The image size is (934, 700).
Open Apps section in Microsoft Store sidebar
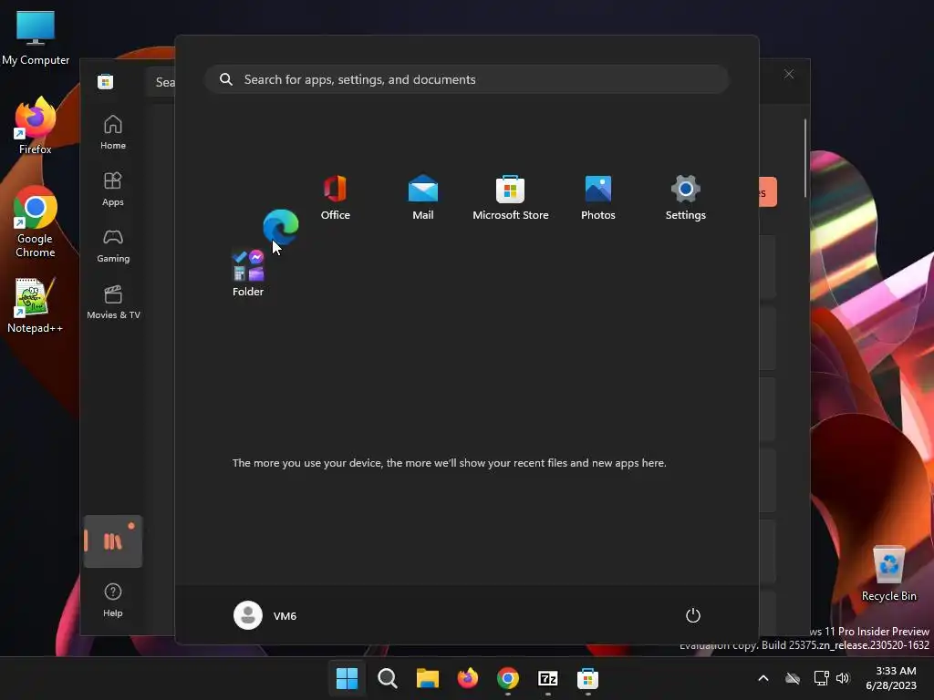(113, 189)
